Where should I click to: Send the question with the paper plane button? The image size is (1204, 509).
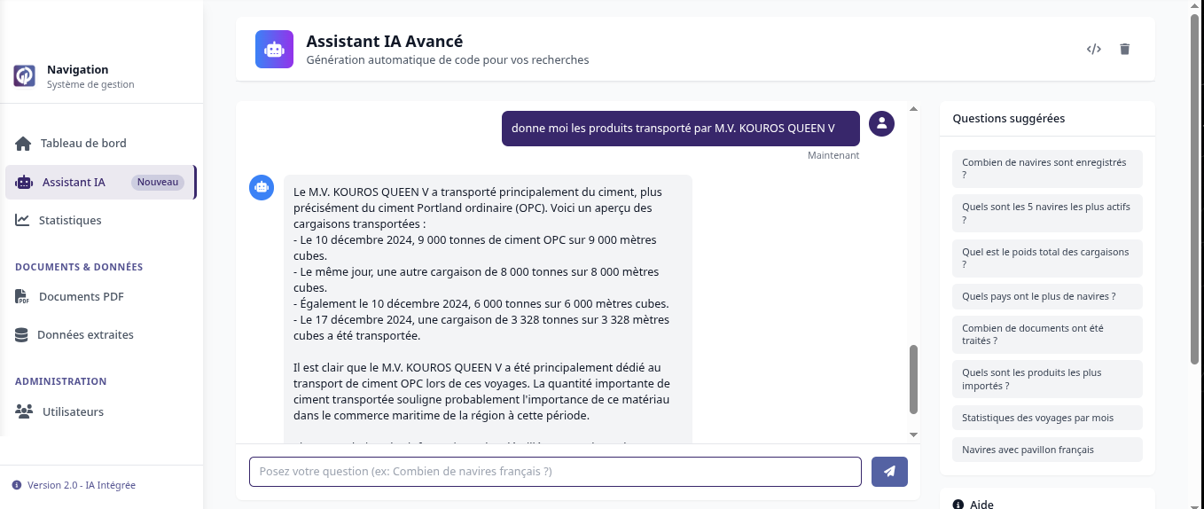click(x=889, y=472)
